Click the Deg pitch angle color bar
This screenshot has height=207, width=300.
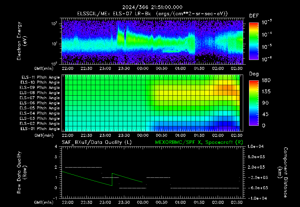click(x=254, y=103)
